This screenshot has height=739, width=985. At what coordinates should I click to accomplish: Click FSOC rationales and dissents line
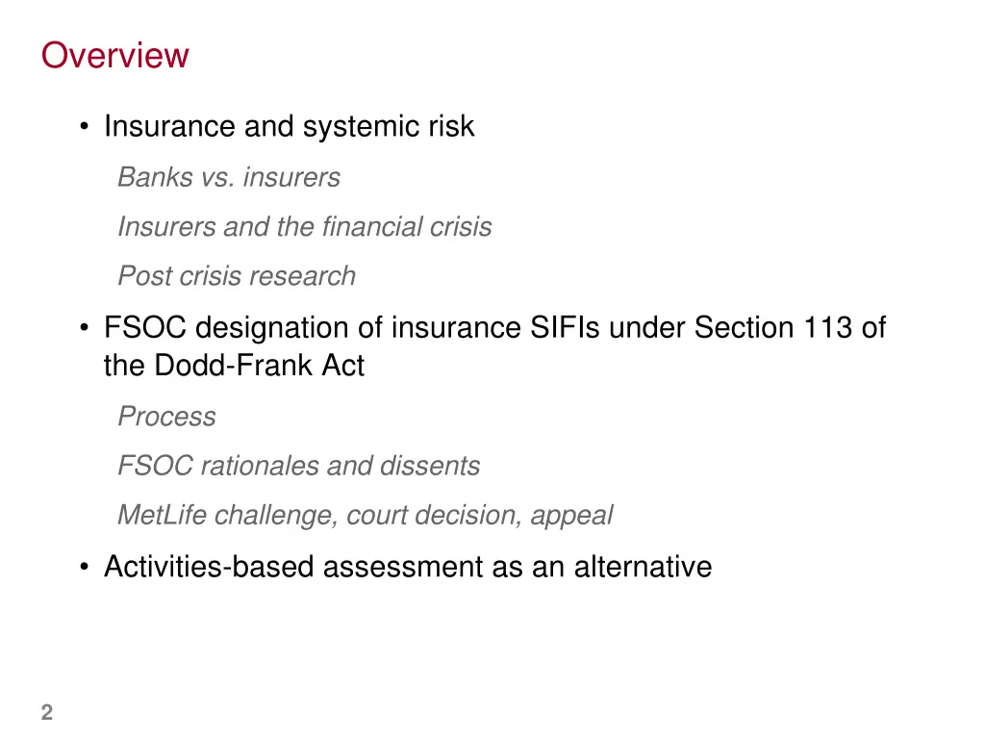click(x=299, y=467)
